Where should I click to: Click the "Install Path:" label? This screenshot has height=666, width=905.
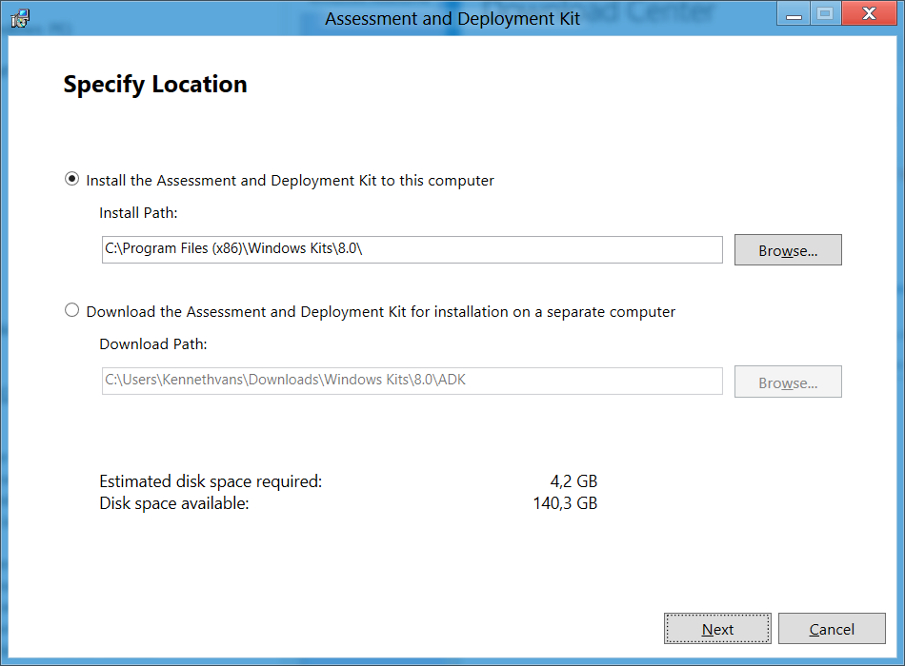pos(138,213)
